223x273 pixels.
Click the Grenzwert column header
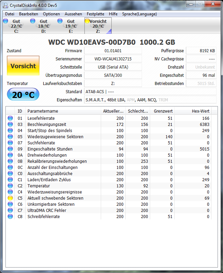(162, 111)
